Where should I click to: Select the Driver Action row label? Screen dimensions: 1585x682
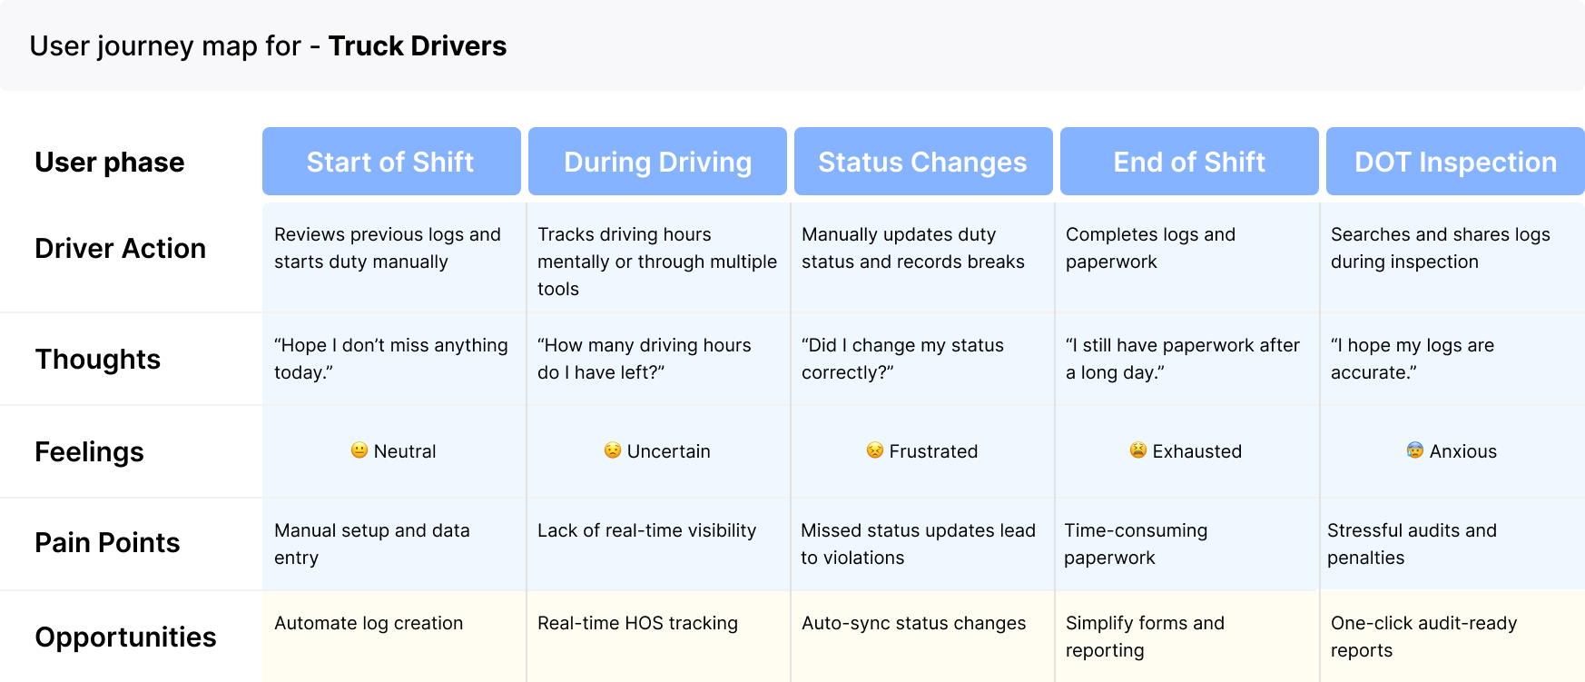[x=121, y=248]
